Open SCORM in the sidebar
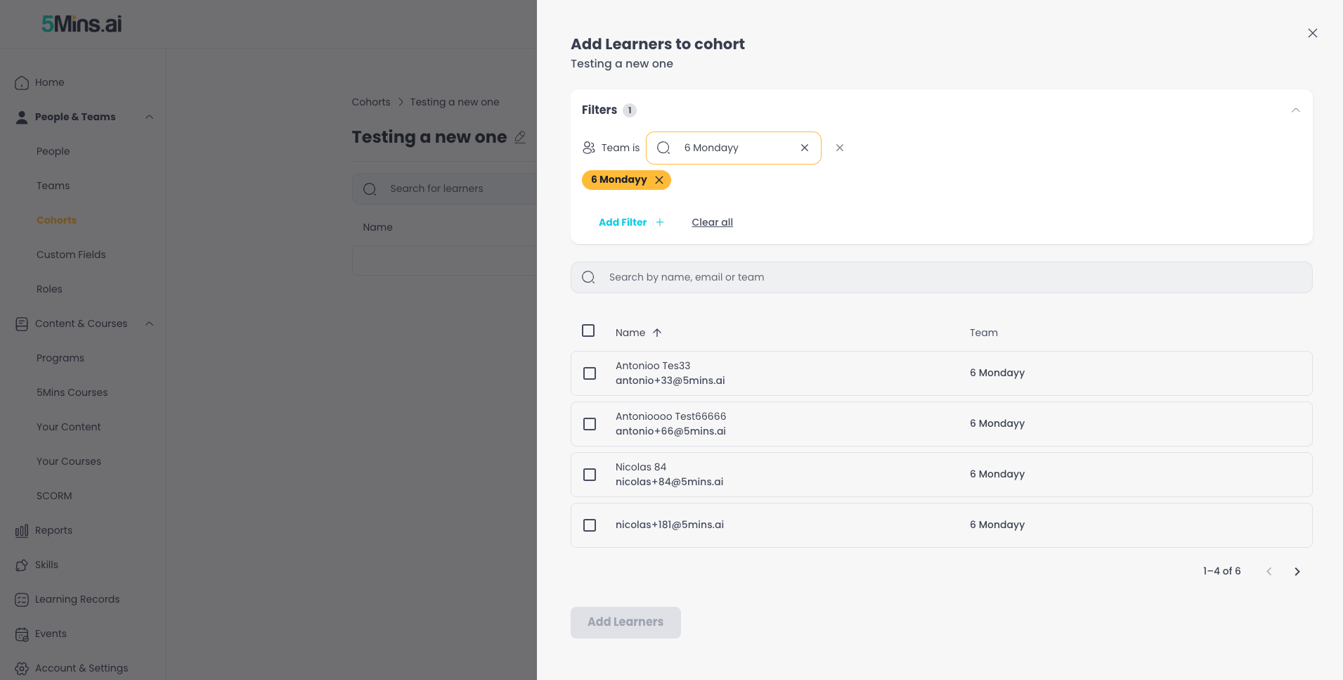 coord(54,496)
